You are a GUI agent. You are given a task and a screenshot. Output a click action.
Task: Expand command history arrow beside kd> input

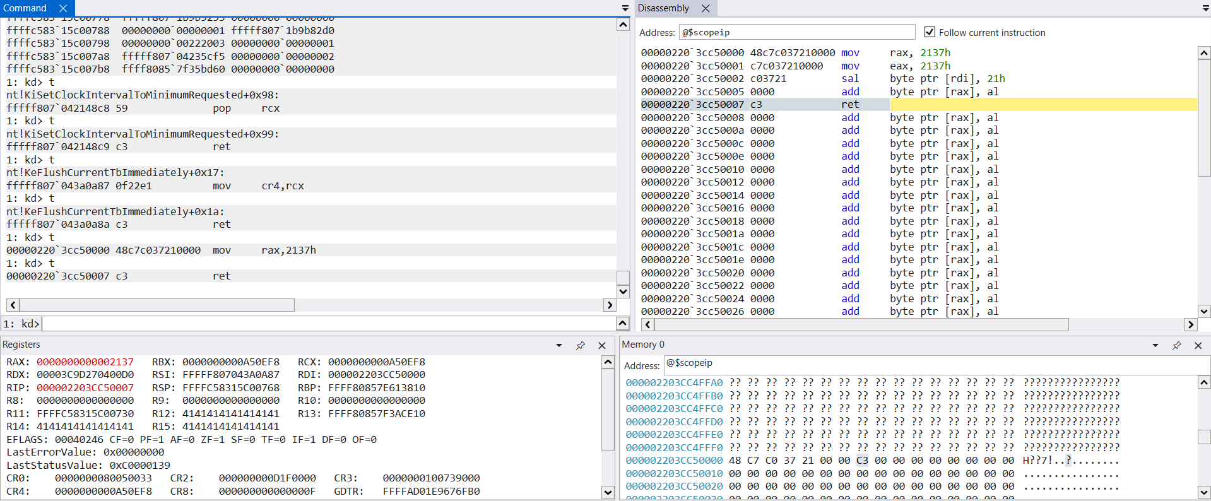[622, 323]
